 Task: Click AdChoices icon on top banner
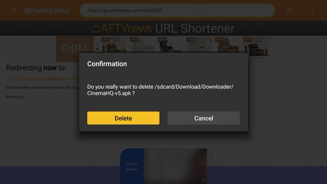(x=264, y=38)
